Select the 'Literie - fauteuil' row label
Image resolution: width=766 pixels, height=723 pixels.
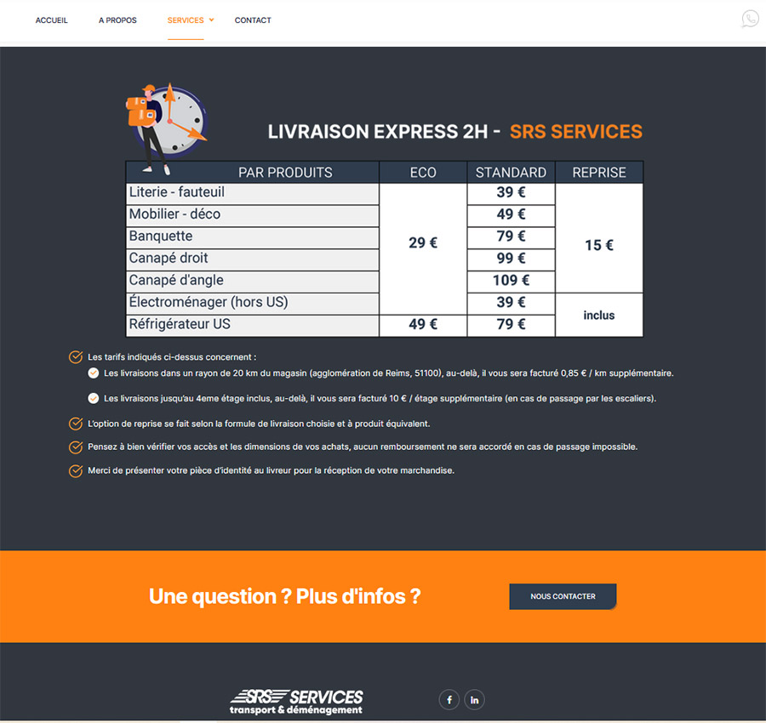coord(177,192)
